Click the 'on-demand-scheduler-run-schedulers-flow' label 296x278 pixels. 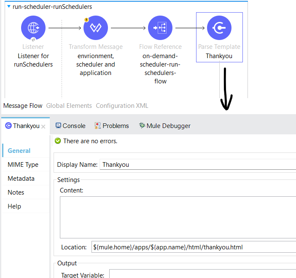coord(160,69)
